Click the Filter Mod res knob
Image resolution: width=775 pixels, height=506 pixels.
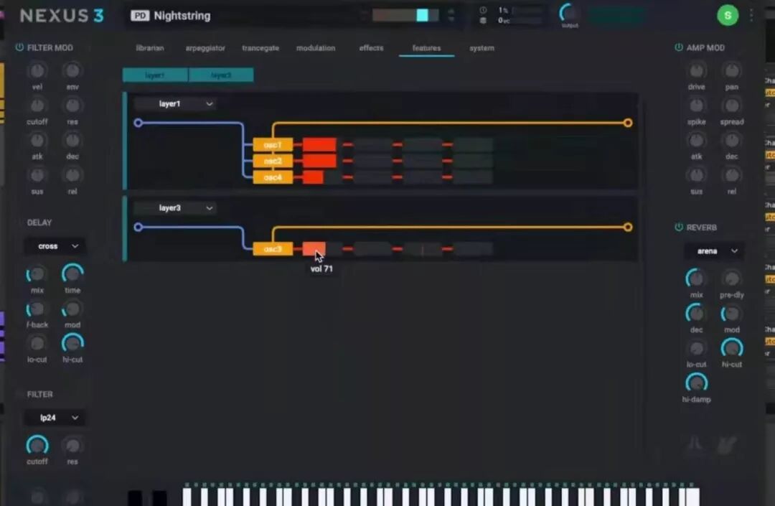click(72, 106)
